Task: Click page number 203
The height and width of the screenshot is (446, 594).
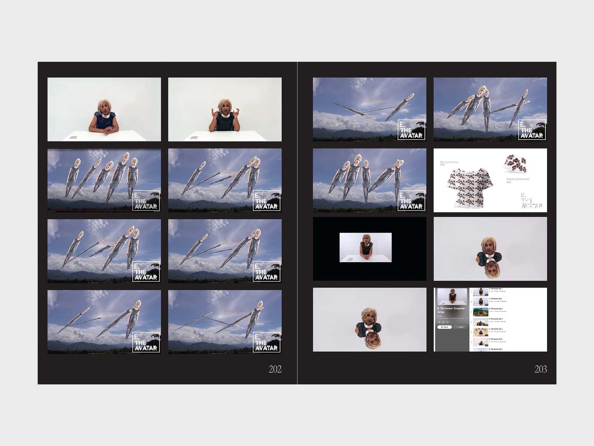Action: (x=540, y=369)
